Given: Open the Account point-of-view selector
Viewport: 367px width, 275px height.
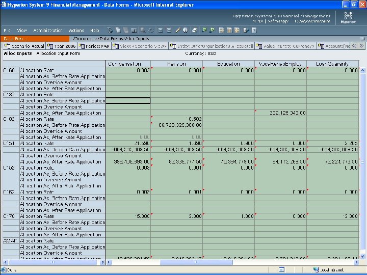Looking at the screenshot, I should pos(334,46).
